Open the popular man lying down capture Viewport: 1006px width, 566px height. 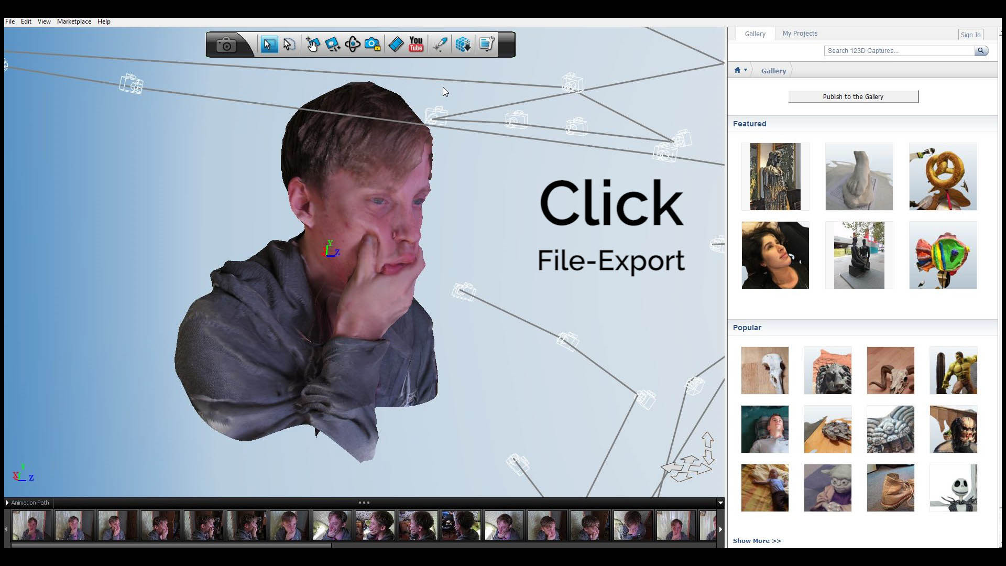click(x=764, y=429)
